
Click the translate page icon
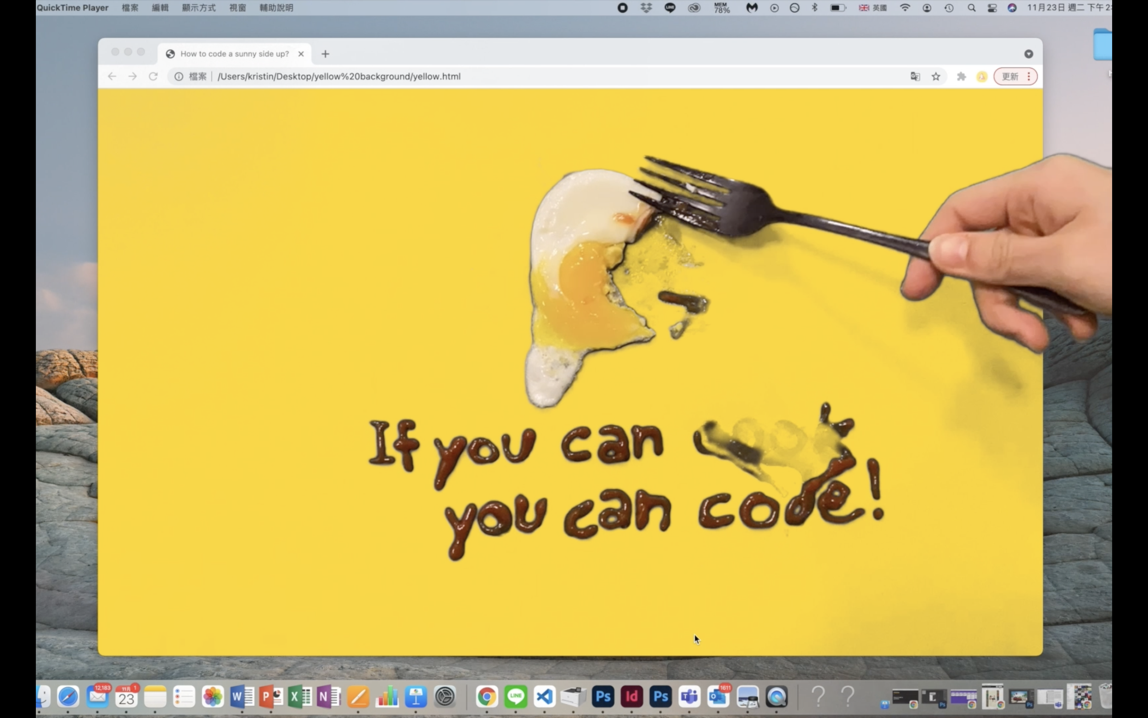tap(915, 76)
